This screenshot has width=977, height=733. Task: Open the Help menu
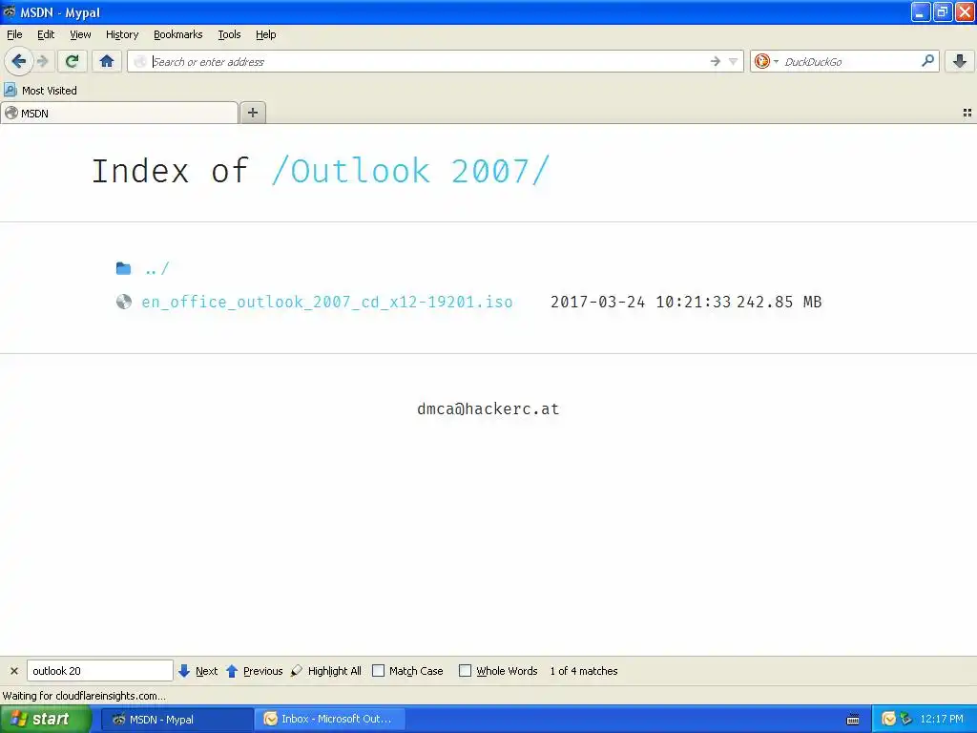266,34
